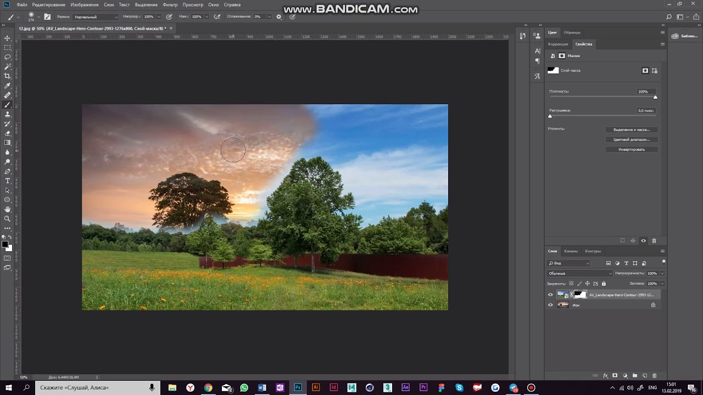The width and height of the screenshot is (703, 395).
Task: Click the foreground color swatch
Action: pyautogui.click(x=5, y=244)
